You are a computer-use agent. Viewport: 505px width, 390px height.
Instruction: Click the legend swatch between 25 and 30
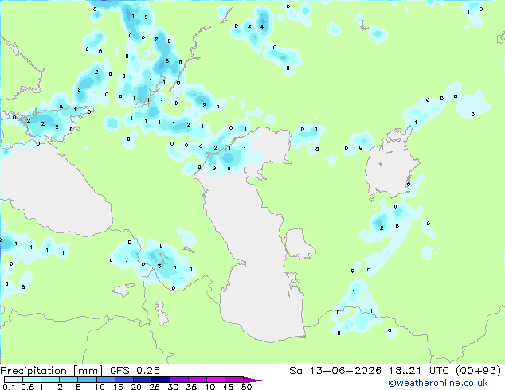coord(161,380)
